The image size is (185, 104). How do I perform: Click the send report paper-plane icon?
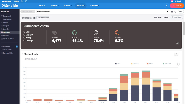tap(172, 12)
